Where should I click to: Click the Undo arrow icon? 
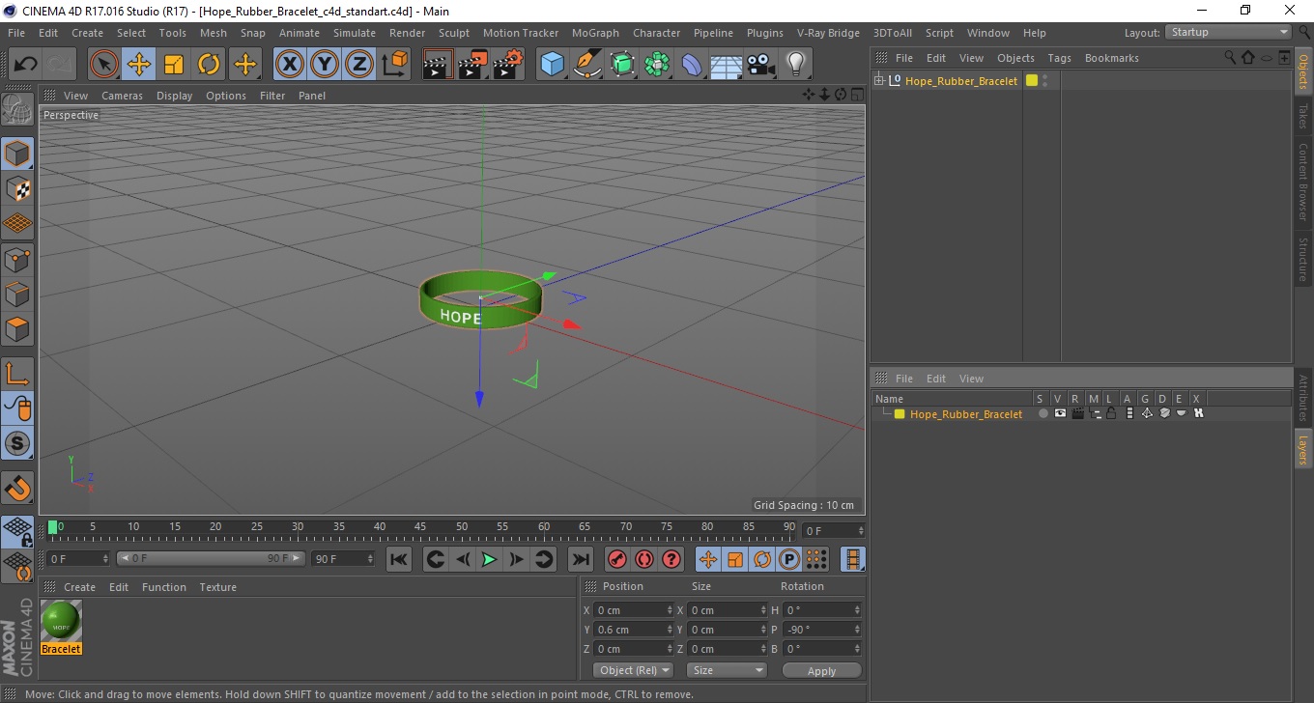pyautogui.click(x=26, y=65)
